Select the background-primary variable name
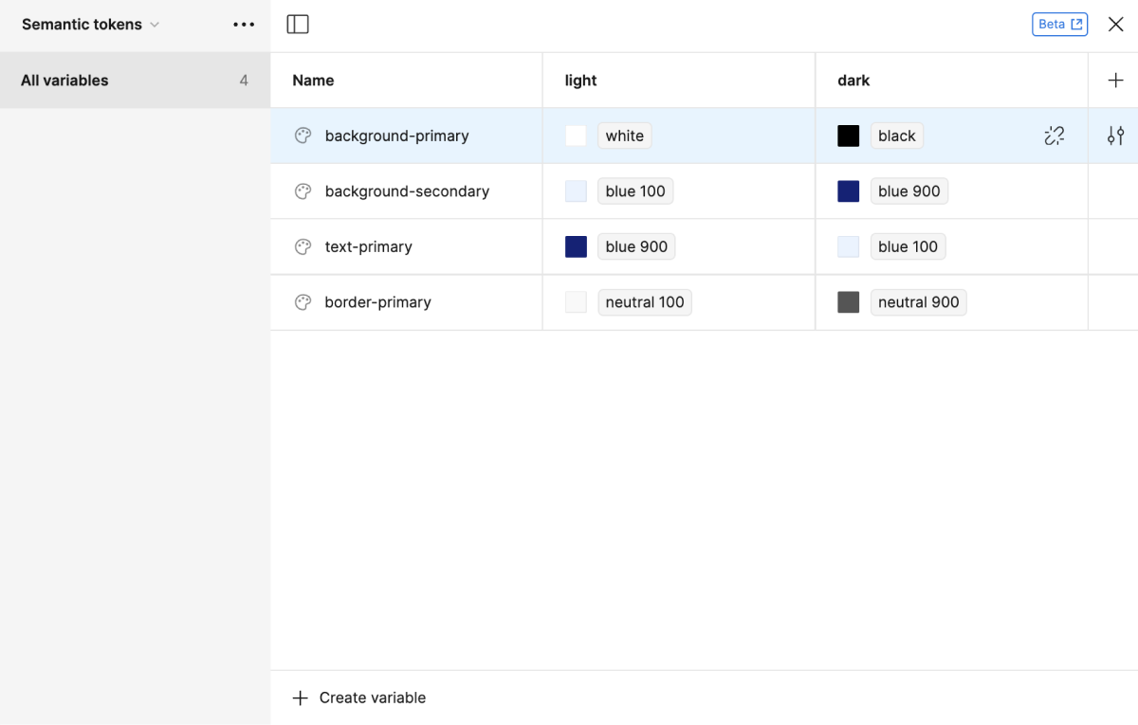 pos(396,136)
